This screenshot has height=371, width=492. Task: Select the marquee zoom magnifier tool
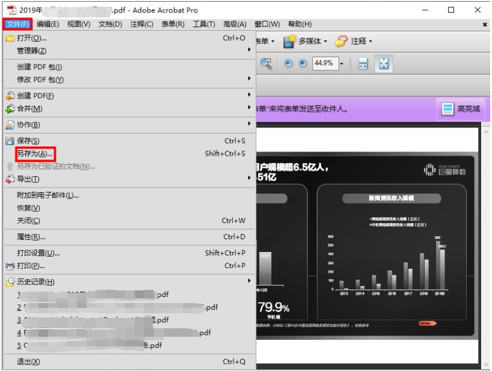coord(266,64)
